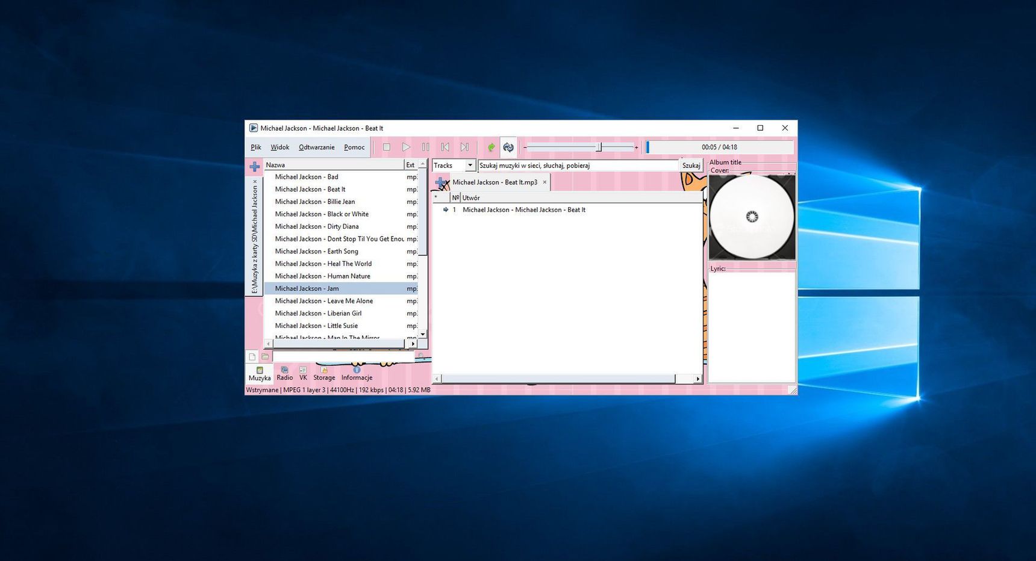Lower volume with the minus end of slider
This screenshot has height=561, width=1036.
pos(525,147)
